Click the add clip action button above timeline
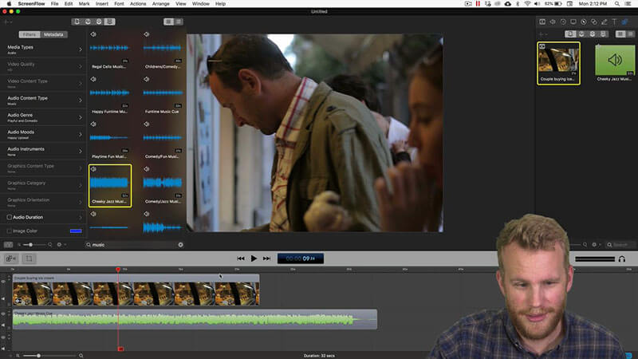The width and height of the screenshot is (638, 359). [x=11, y=258]
